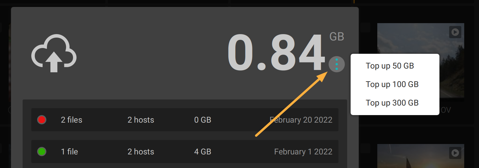Click the green status dot
Screen dimensions: 479x168
pyautogui.click(x=42, y=152)
